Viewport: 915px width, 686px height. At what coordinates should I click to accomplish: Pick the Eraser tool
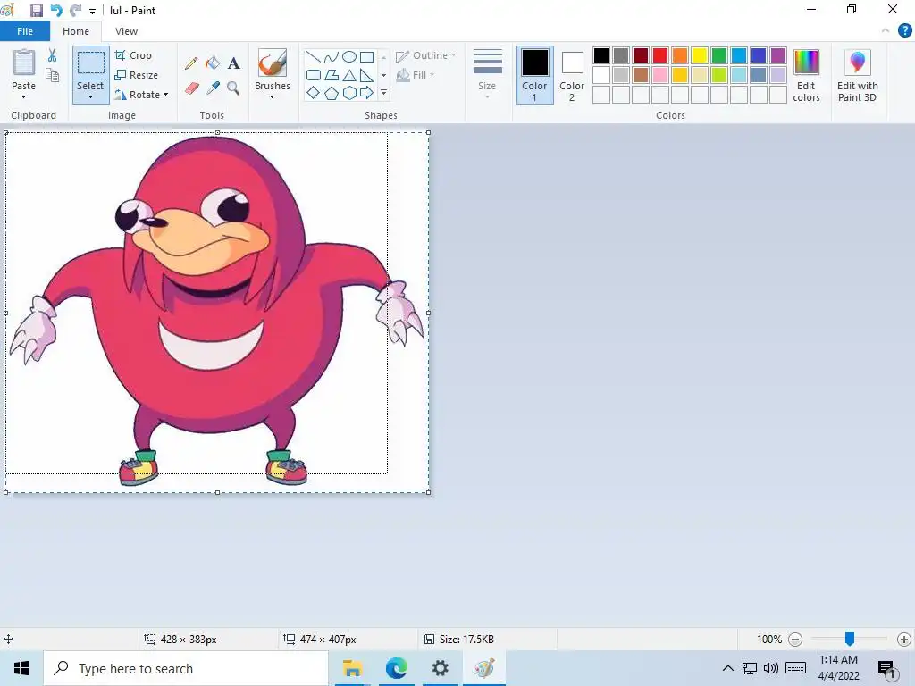point(191,88)
